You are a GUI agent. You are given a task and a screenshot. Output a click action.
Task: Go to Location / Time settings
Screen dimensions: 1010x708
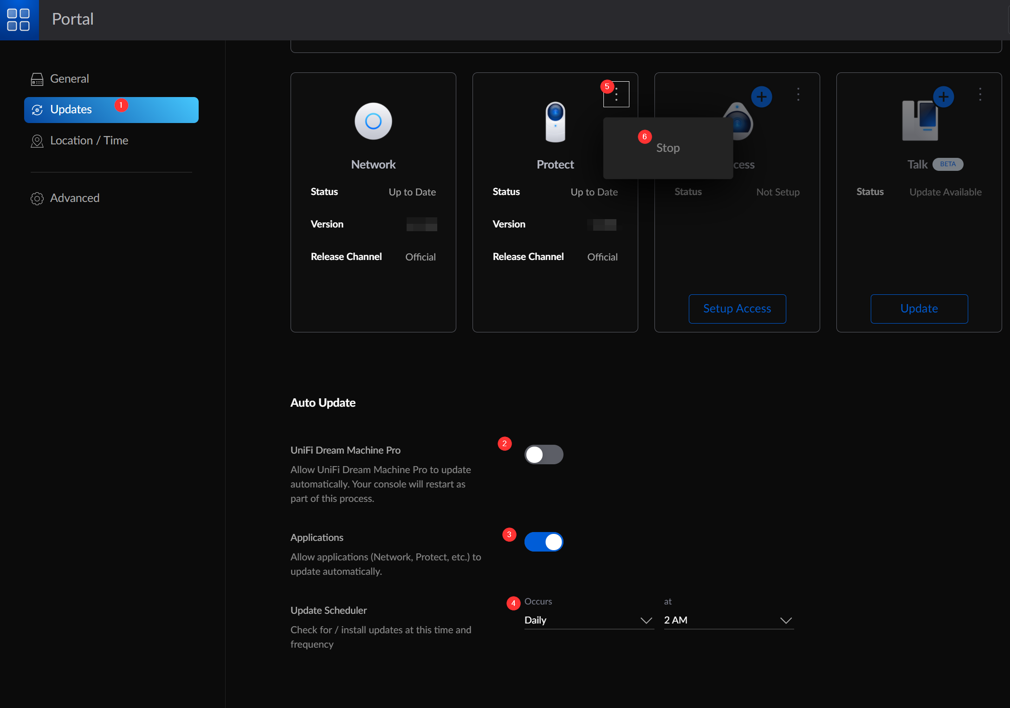[89, 141]
